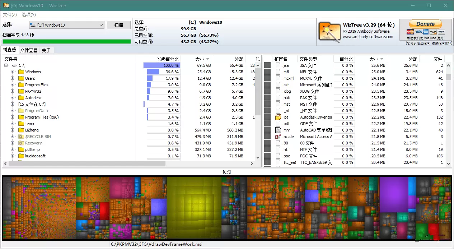
Task: Select the .ttc_ea6 file type row
Action: pos(355,162)
